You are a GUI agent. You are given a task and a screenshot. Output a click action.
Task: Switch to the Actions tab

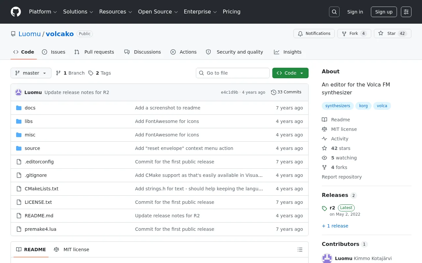[x=183, y=52]
